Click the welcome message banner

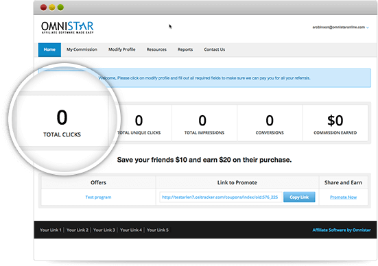[204, 78]
